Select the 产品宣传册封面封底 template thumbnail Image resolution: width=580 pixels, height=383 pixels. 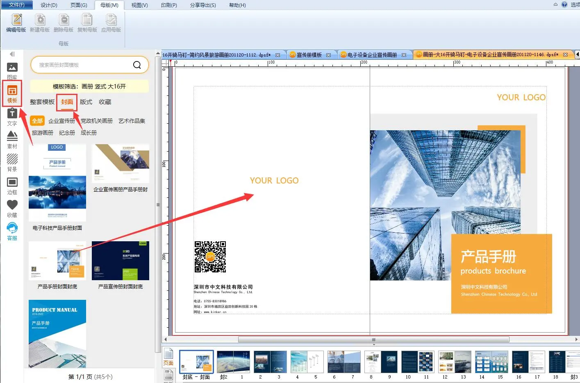coord(121,261)
